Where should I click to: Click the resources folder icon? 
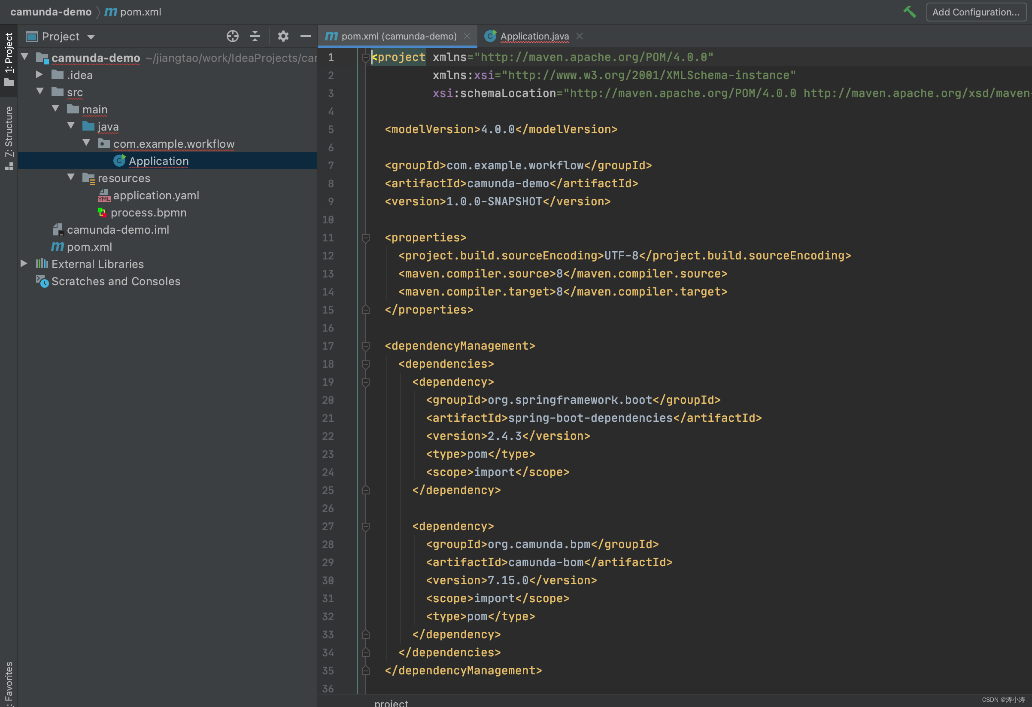[89, 178]
